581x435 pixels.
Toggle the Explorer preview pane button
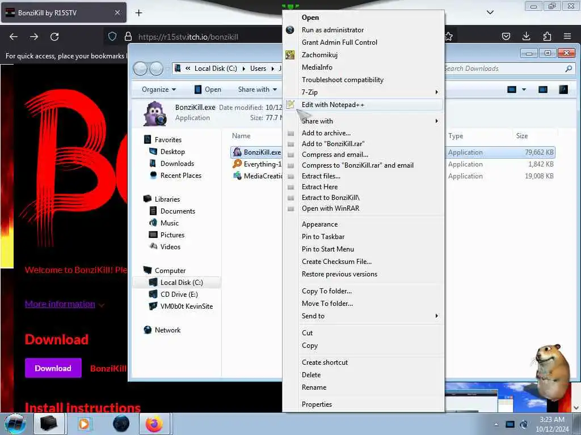[x=543, y=89]
